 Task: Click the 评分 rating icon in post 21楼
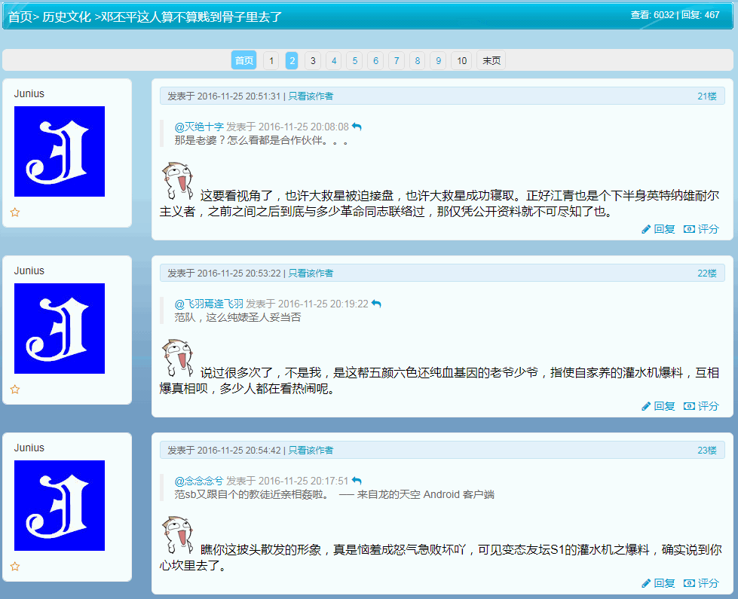[689, 229]
